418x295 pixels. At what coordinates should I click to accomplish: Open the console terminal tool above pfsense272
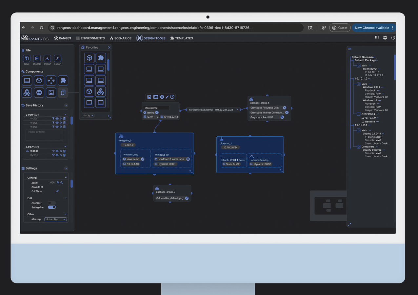(156, 97)
